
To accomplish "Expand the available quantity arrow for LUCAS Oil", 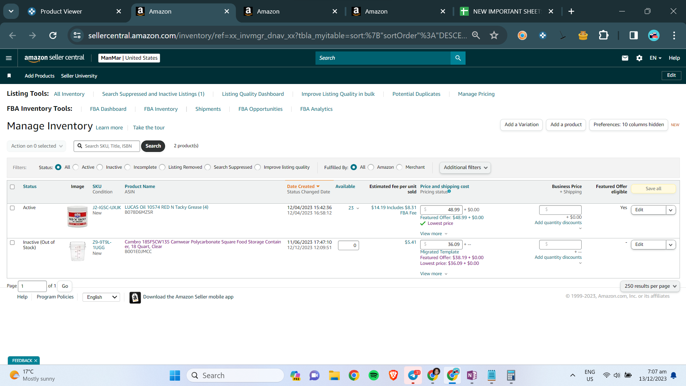I will tap(358, 208).
